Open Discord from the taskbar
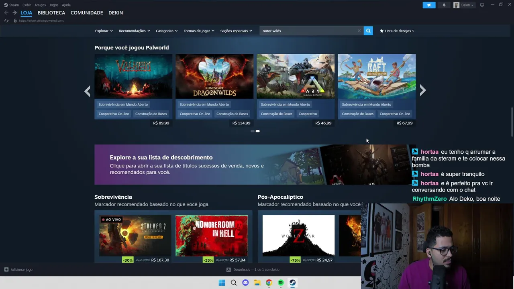 [245, 283]
